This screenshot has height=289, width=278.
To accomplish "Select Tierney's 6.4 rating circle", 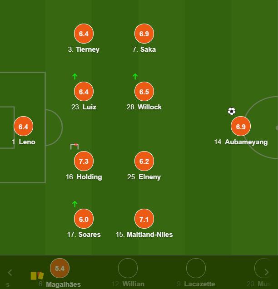I will (x=84, y=34).
